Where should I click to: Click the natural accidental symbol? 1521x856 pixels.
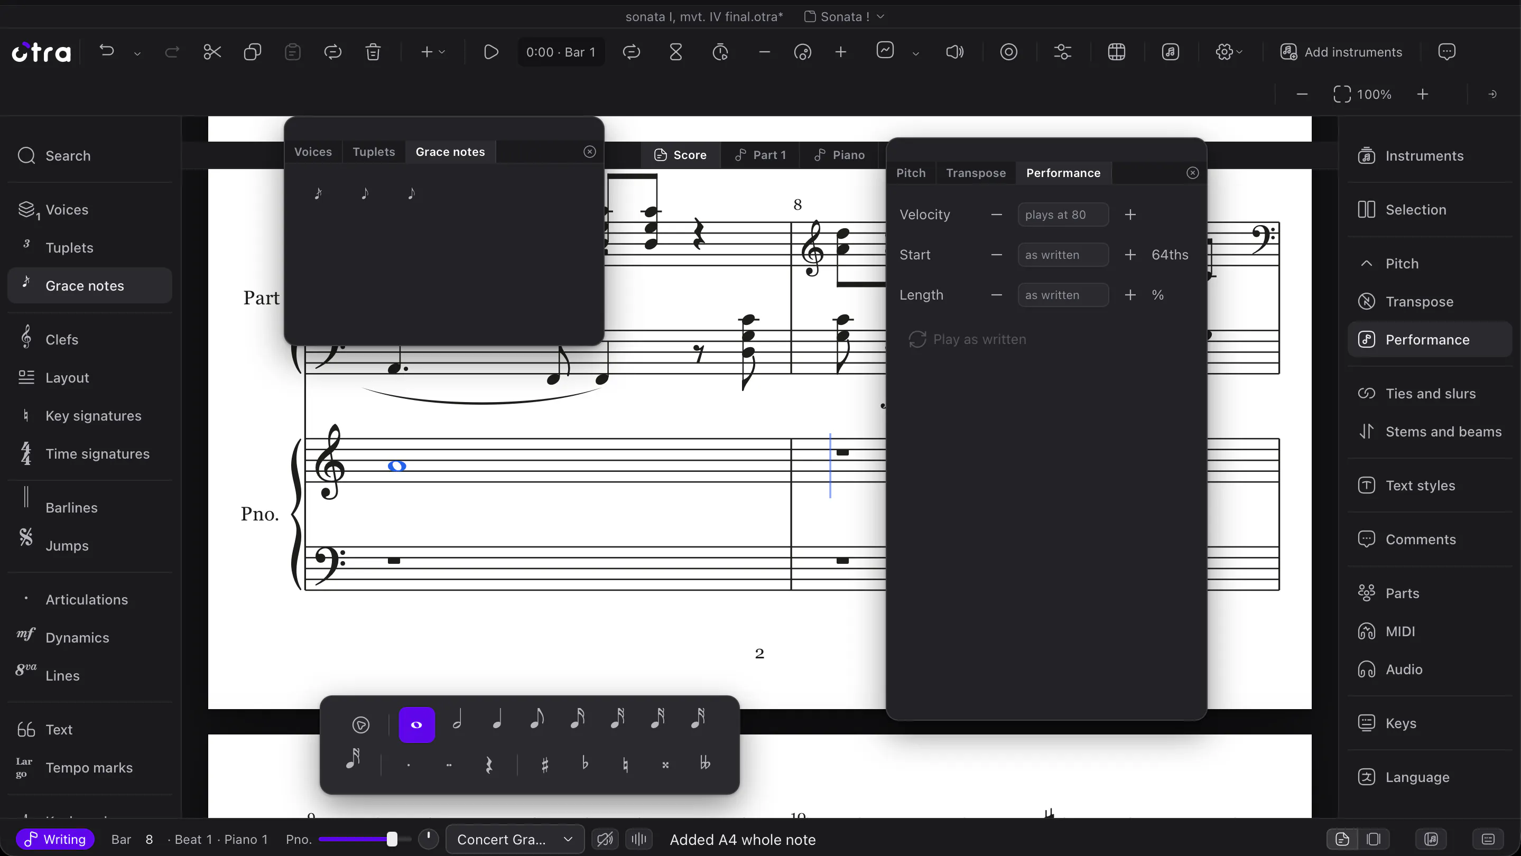tap(625, 765)
